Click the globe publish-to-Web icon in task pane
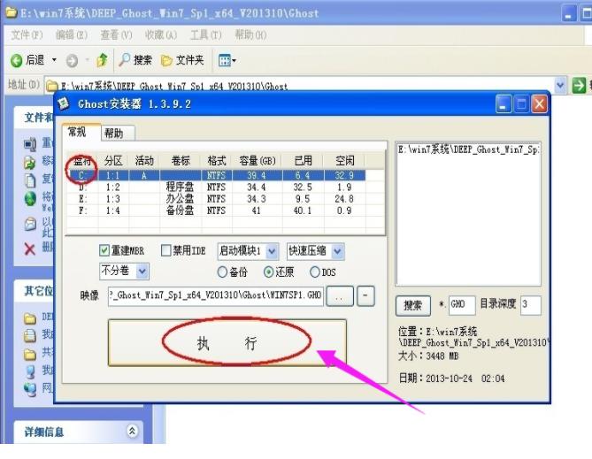Viewport: 592px width, 459px height. tap(30, 199)
